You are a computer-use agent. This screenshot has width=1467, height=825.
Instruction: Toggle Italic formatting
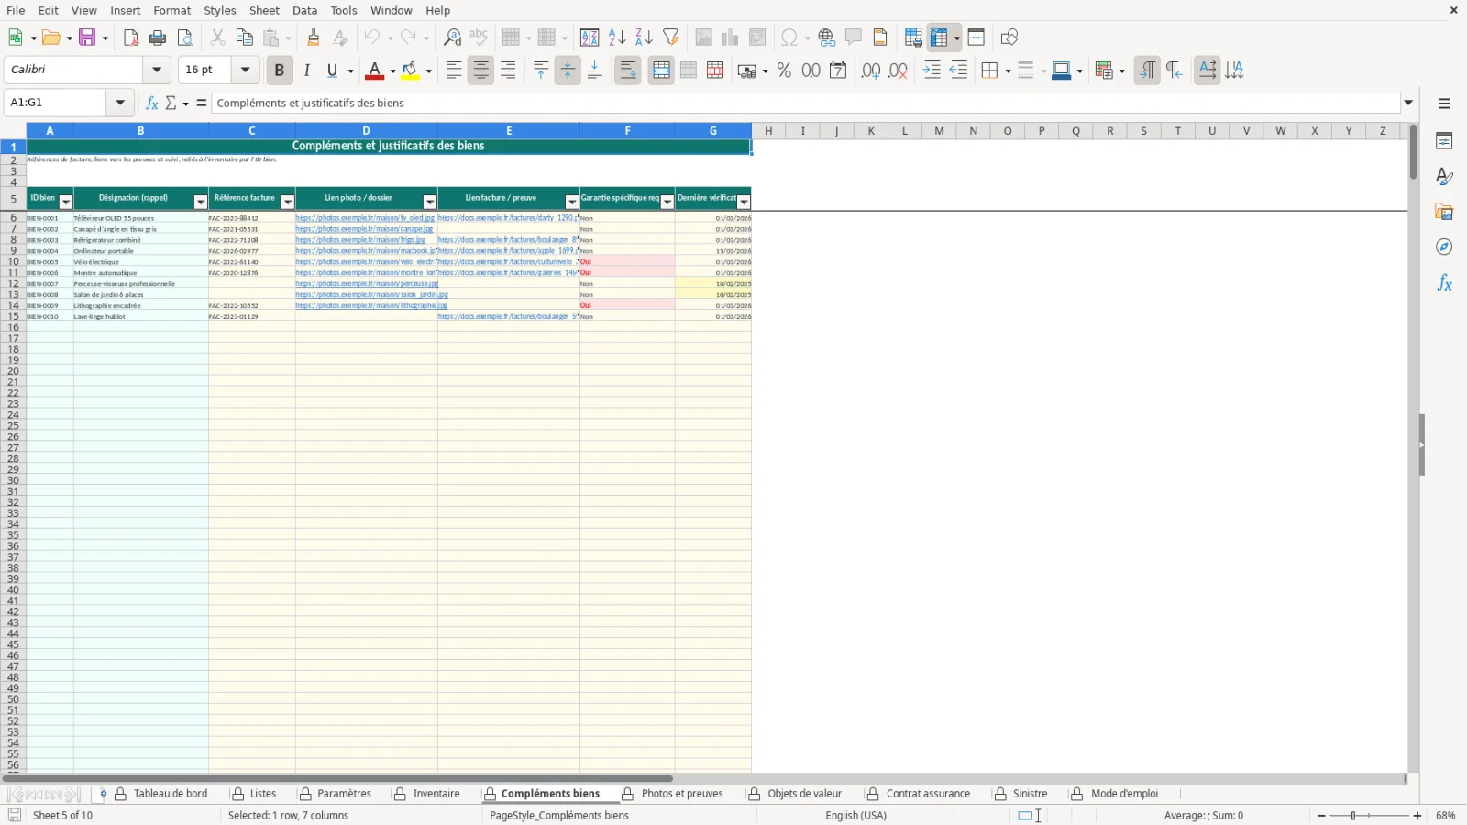pyautogui.click(x=306, y=71)
